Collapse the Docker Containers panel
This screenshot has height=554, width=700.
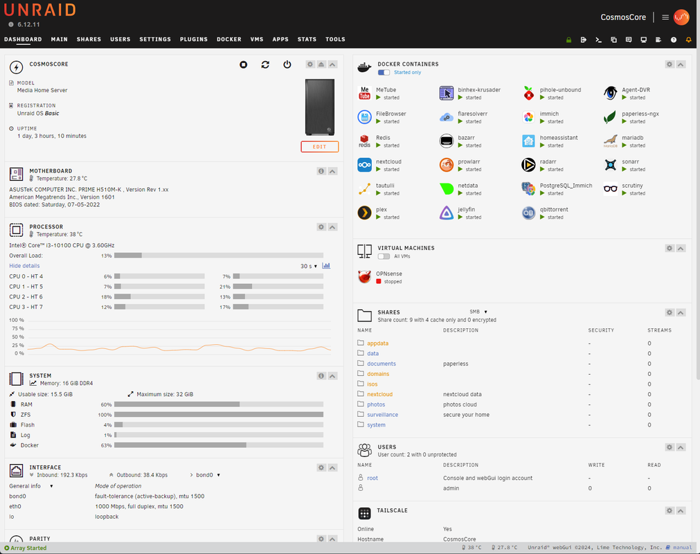tap(681, 64)
